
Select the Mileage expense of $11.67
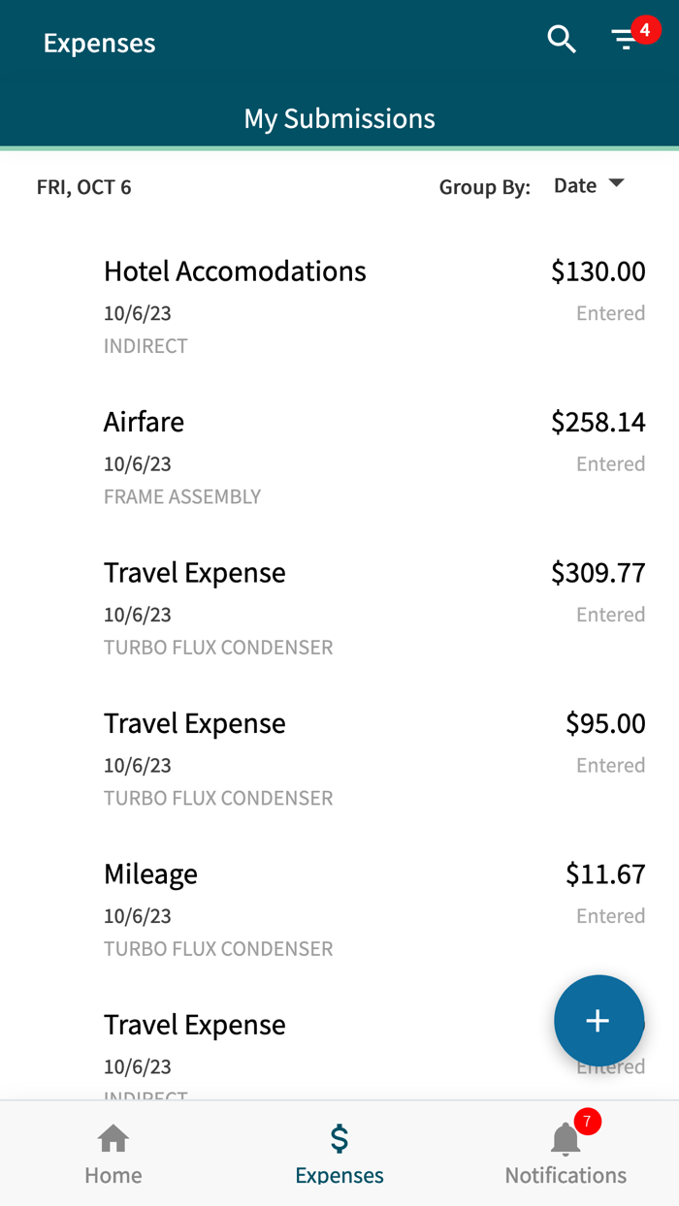(150, 873)
